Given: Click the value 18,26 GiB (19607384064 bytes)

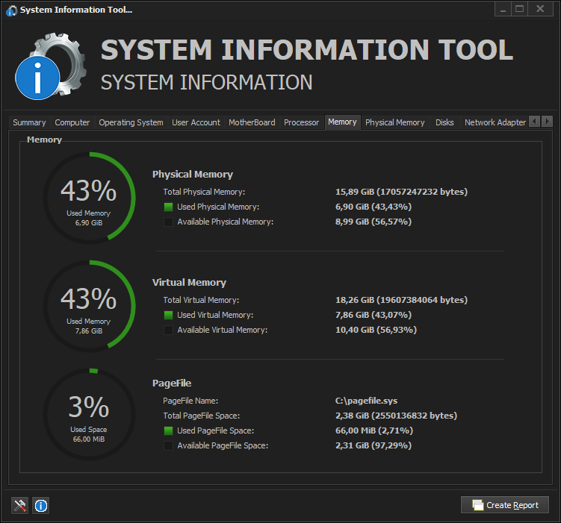Looking at the screenshot, I should pyautogui.click(x=401, y=300).
